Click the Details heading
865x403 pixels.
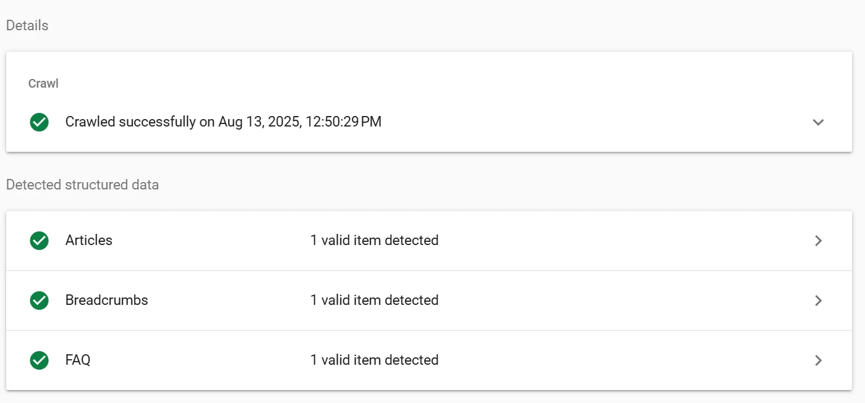(27, 25)
